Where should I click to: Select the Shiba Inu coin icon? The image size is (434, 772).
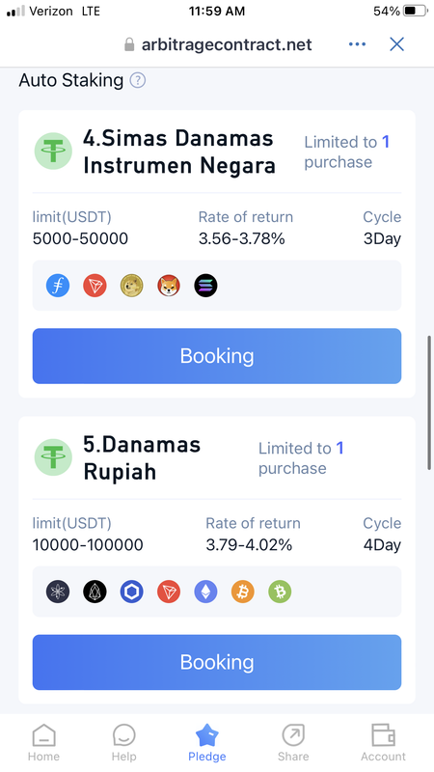point(169,286)
